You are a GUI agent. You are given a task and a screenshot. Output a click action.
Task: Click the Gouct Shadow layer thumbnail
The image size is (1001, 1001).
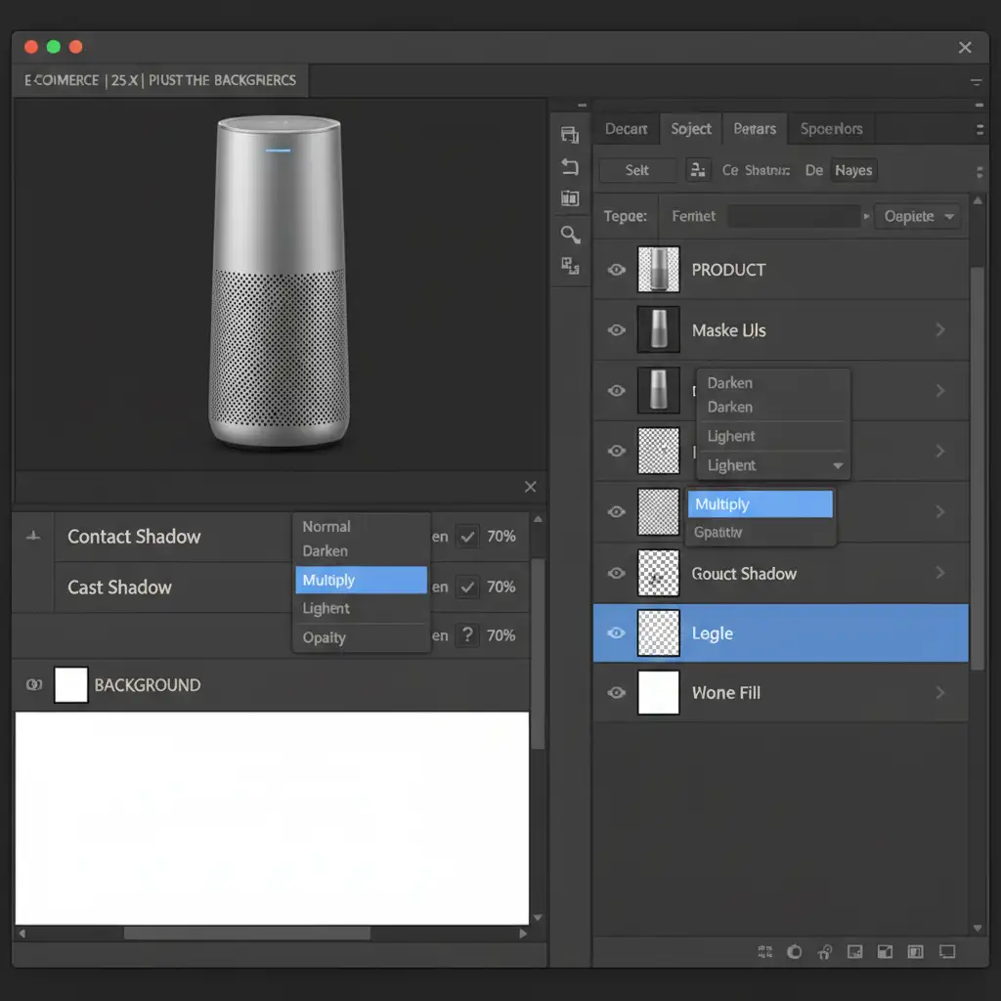[658, 574]
